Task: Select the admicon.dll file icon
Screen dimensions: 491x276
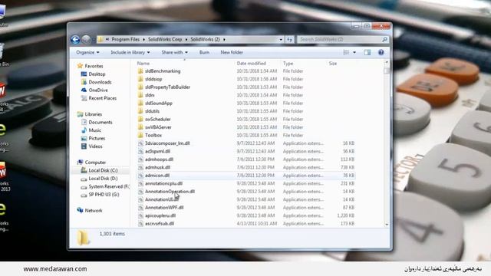Action: pos(140,176)
